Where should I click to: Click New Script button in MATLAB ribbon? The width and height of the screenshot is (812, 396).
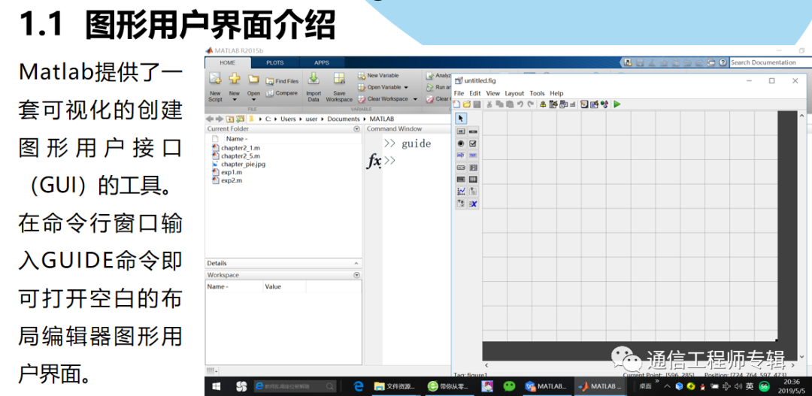[x=215, y=86]
